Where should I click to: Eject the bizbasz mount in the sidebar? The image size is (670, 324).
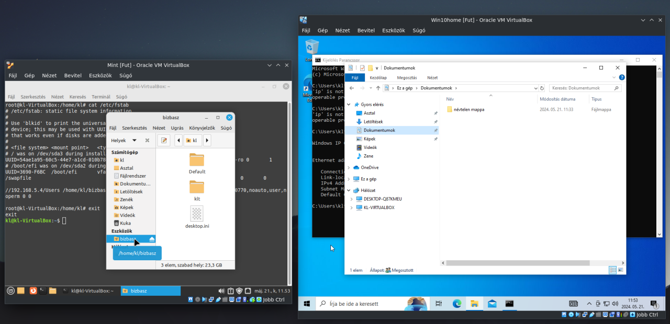tap(152, 239)
